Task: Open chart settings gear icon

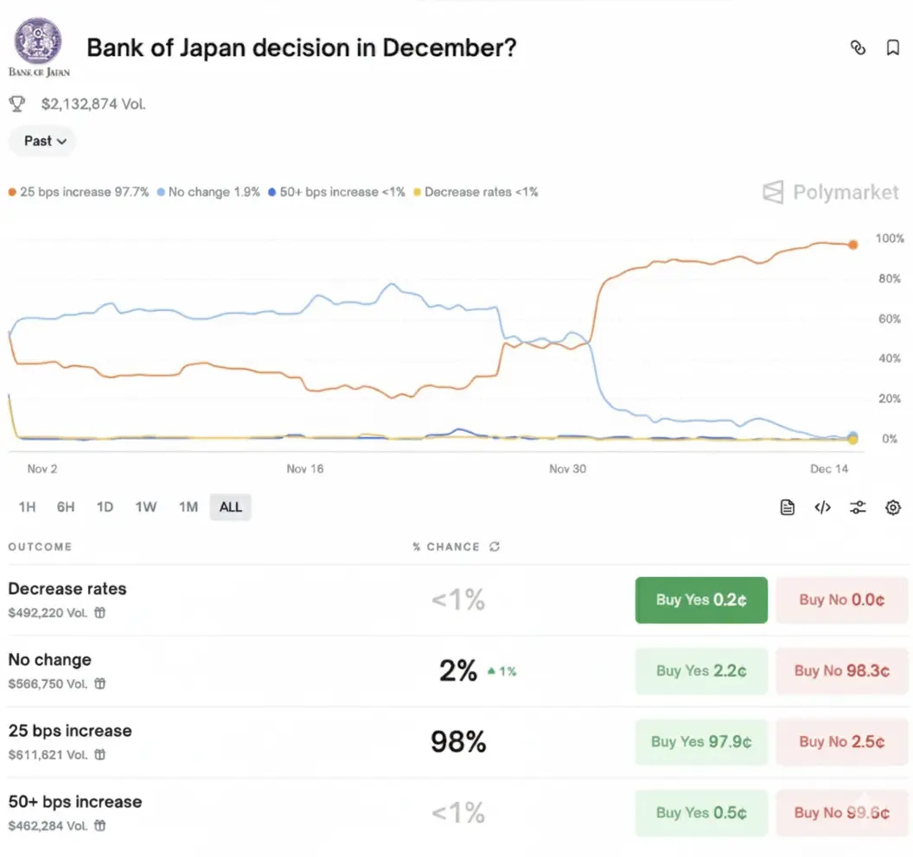Action: [893, 507]
